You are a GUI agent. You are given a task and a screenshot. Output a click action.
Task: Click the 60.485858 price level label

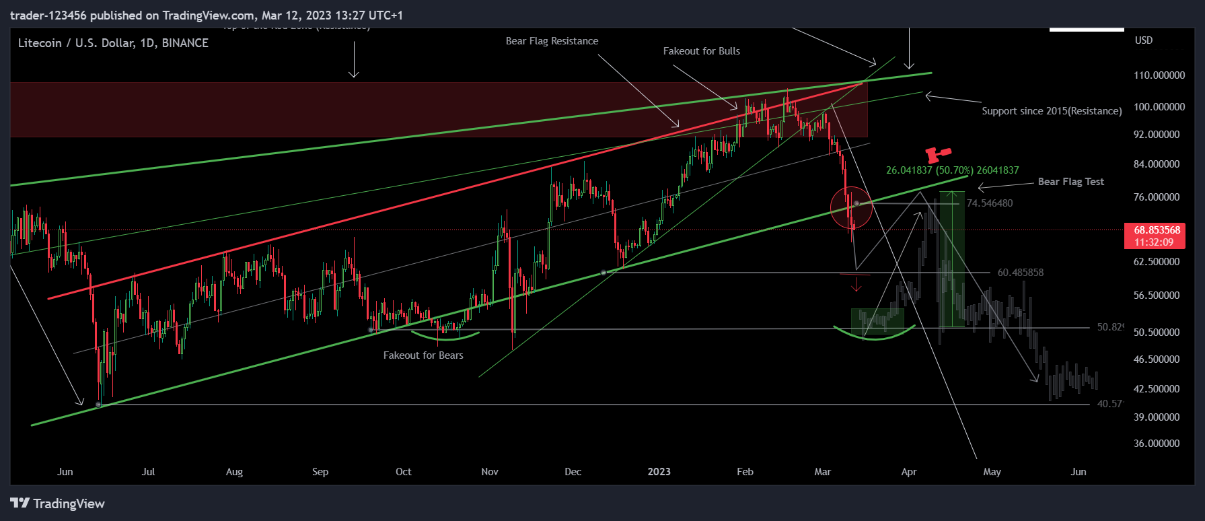coord(1020,273)
